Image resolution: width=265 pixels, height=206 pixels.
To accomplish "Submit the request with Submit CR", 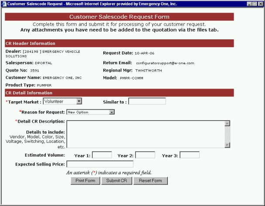I will coord(117,181).
